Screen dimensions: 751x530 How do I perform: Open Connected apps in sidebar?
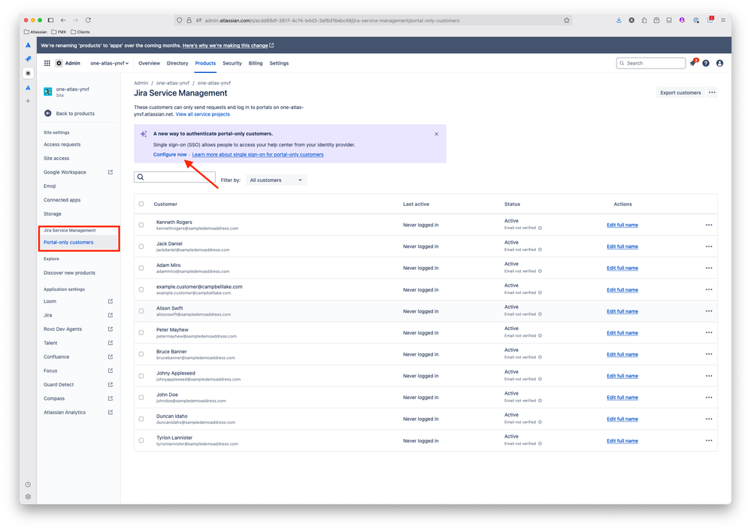tap(62, 200)
